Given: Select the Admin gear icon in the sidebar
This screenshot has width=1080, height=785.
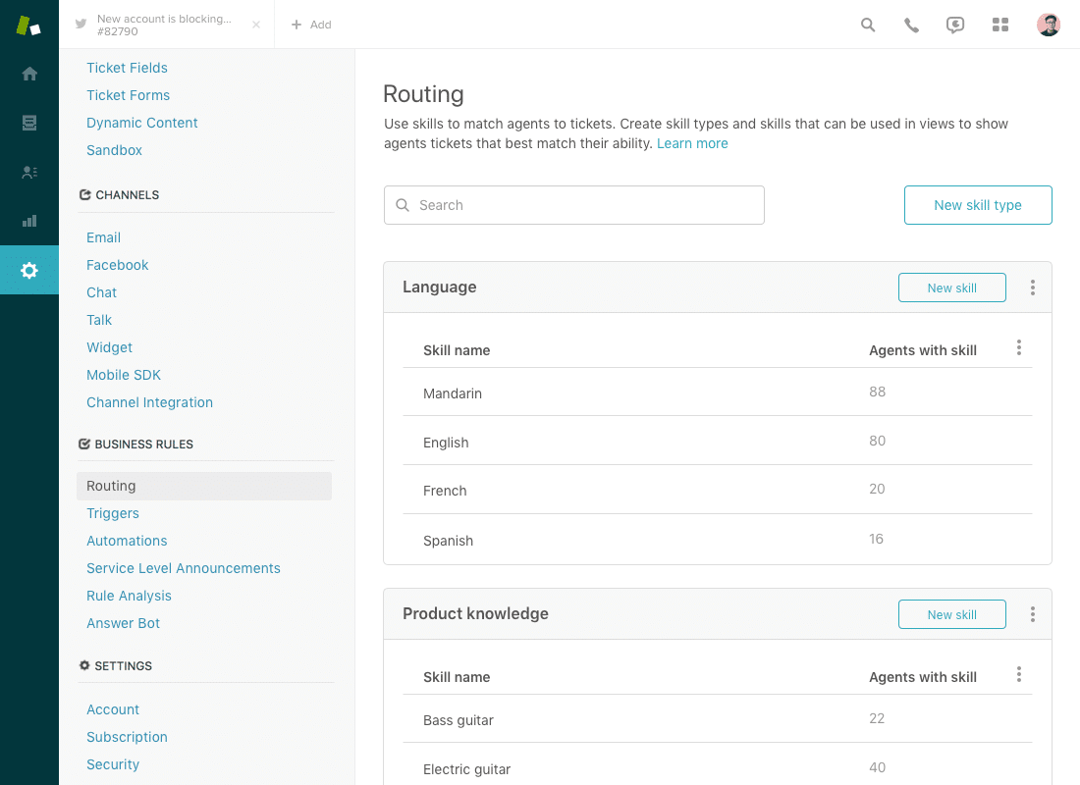Looking at the screenshot, I should [x=29, y=270].
